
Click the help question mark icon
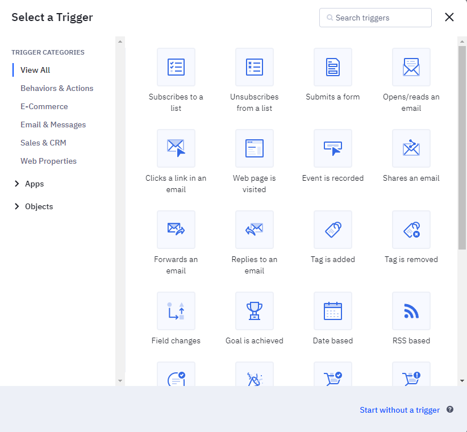450,409
